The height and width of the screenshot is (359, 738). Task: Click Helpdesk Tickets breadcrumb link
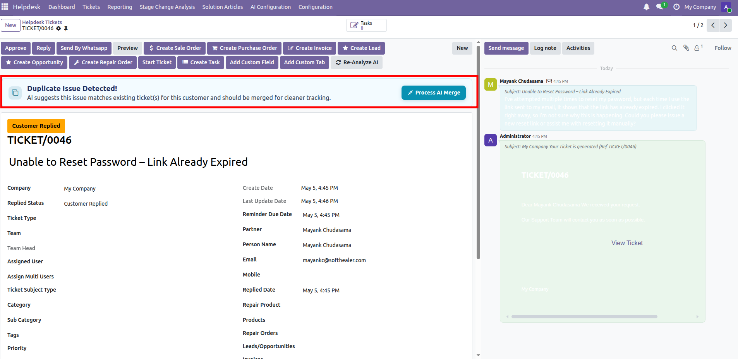tap(42, 22)
